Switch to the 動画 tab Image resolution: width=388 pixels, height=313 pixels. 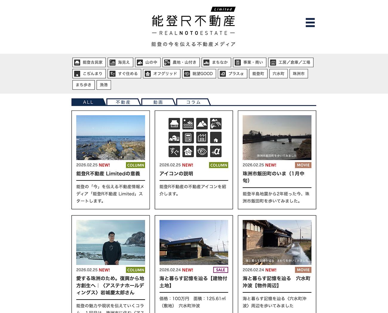coord(158,102)
